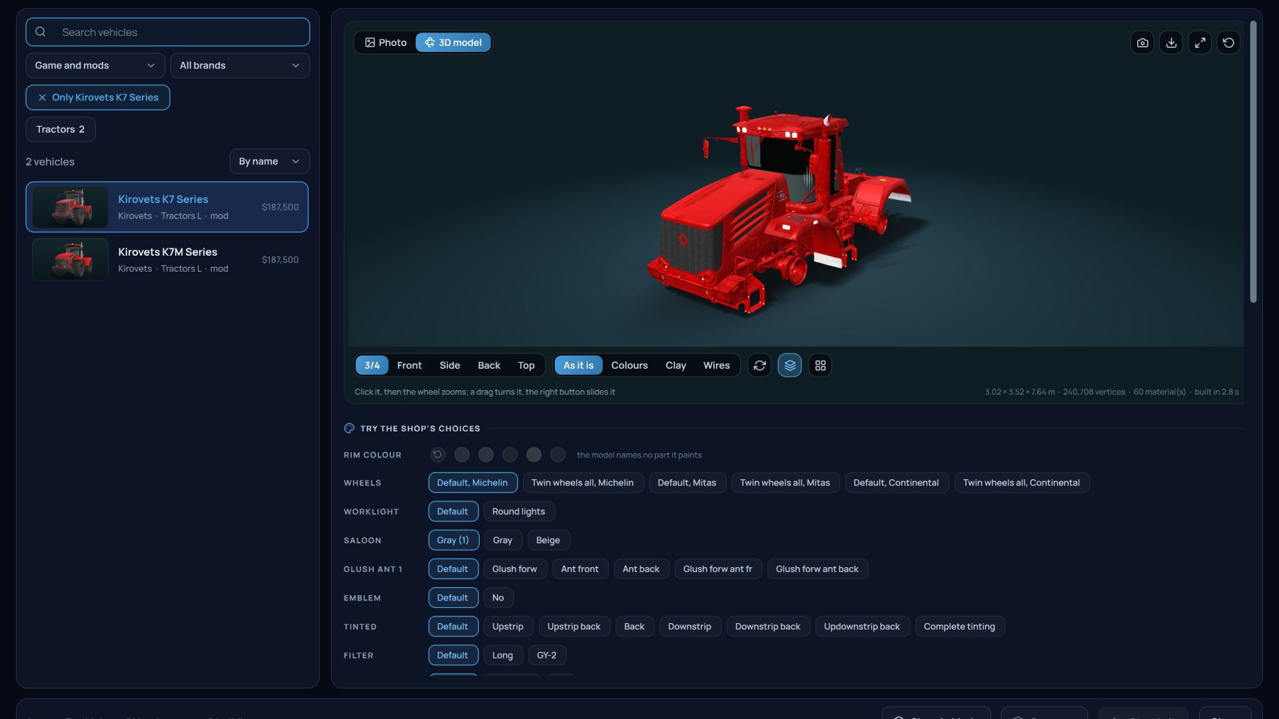Click the right panel vertical scrollbar

click(x=1253, y=162)
